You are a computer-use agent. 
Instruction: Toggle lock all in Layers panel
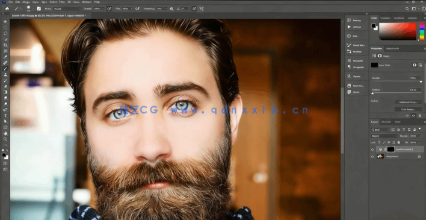point(398,142)
